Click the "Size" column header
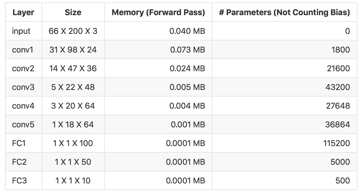The height and width of the screenshot is (192, 361). pyautogui.click(x=73, y=12)
